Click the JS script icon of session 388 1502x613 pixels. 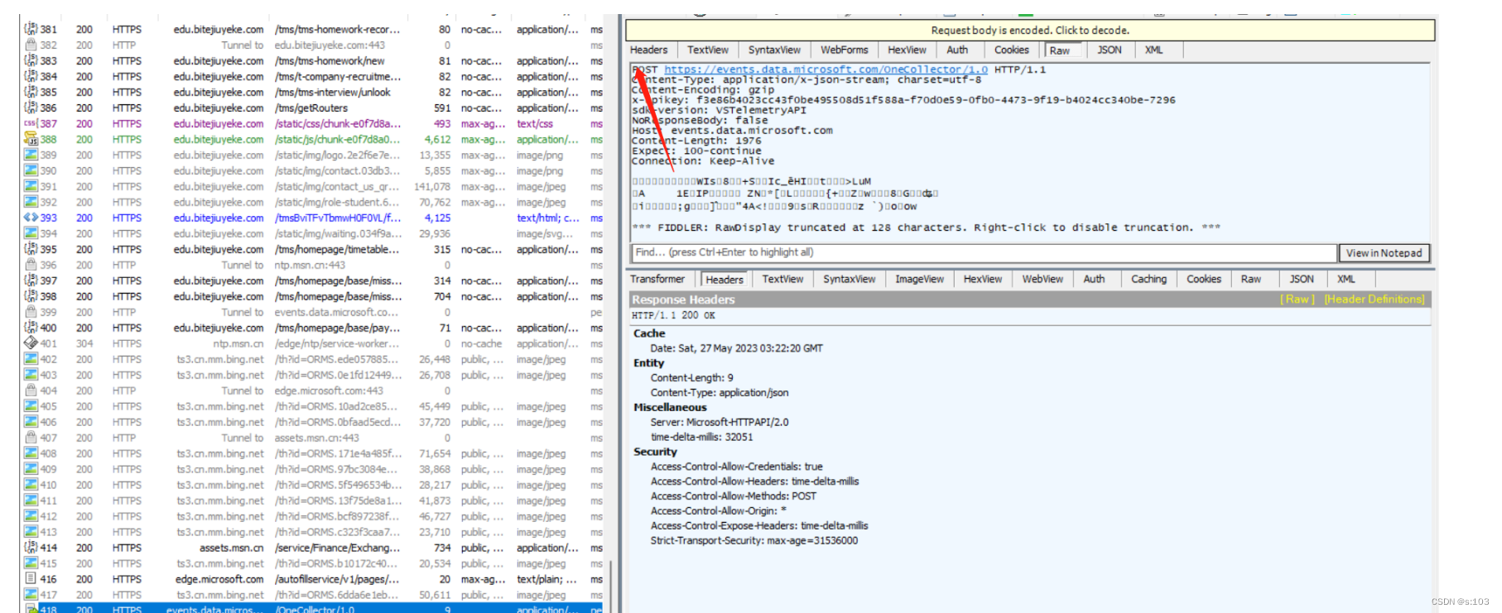click(x=31, y=139)
